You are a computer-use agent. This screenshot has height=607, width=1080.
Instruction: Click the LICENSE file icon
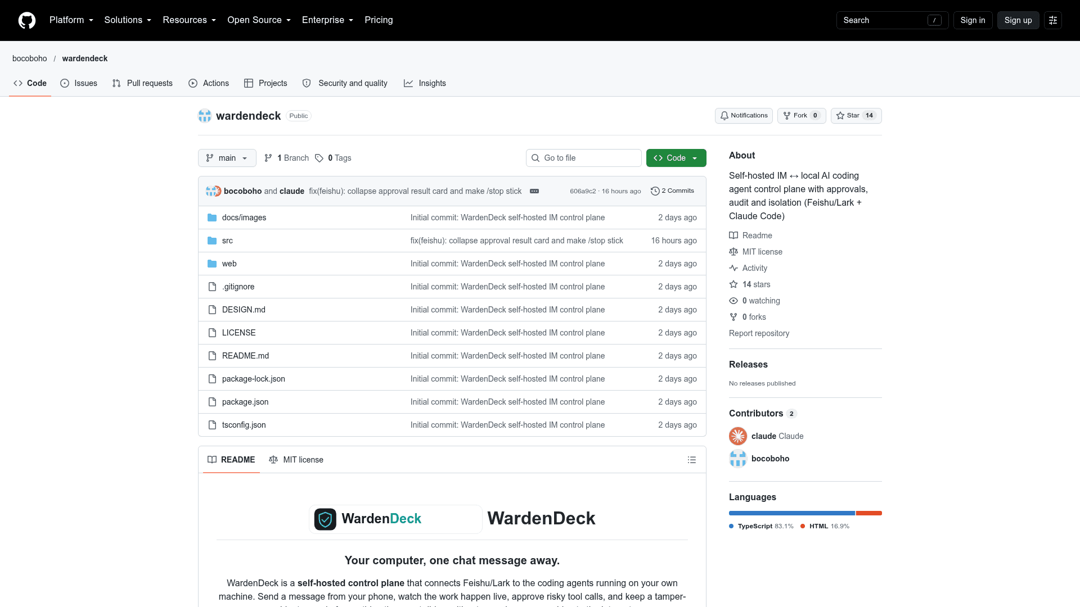(212, 333)
